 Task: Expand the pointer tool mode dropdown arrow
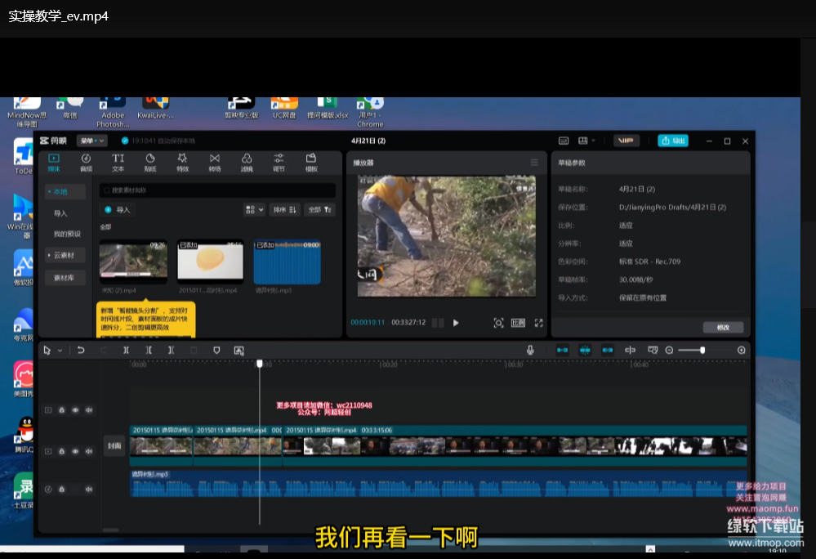click(x=60, y=351)
